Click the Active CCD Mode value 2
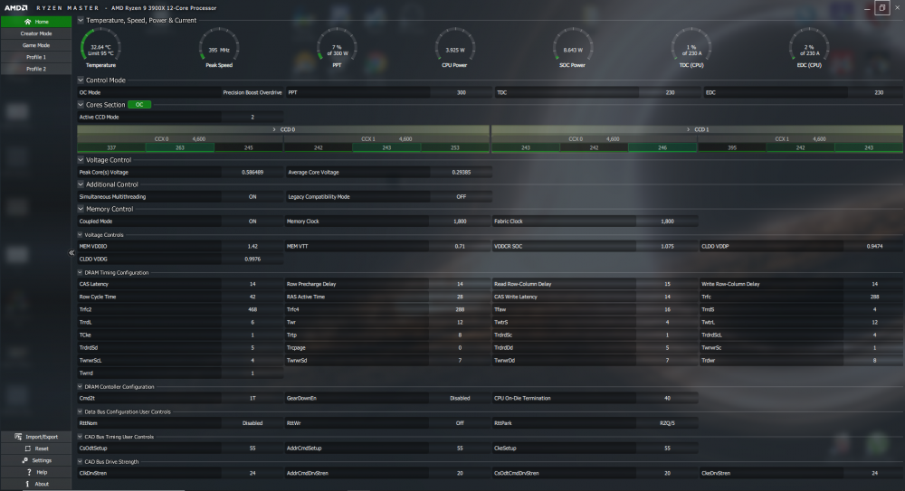The height and width of the screenshot is (491, 905). click(x=252, y=118)
